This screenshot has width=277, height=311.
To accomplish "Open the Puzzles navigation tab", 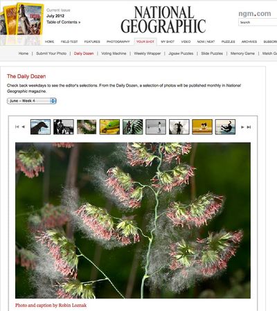I will click(x=228, y=42).
